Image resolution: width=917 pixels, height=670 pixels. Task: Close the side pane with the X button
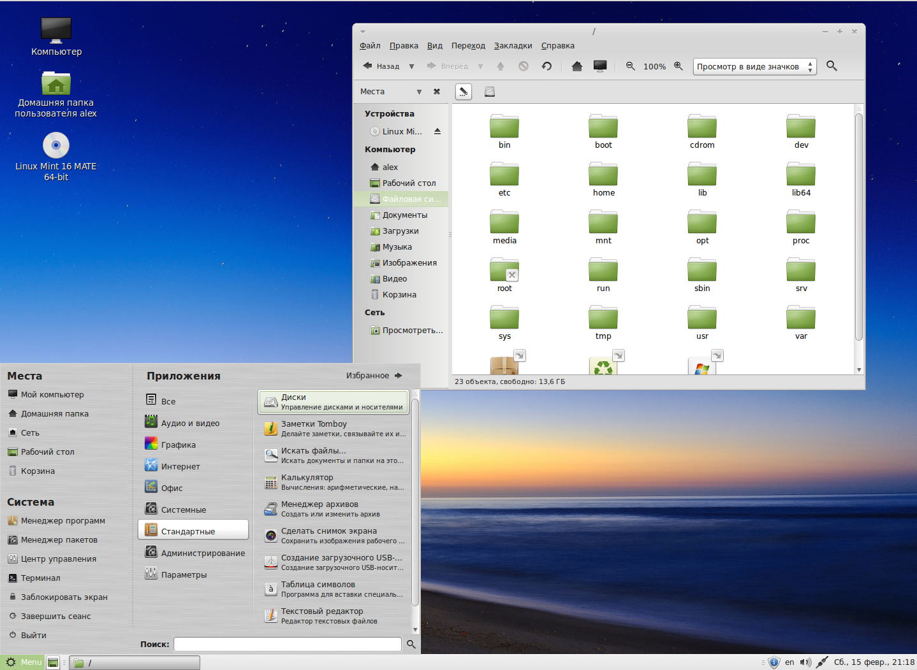[437, 92]
